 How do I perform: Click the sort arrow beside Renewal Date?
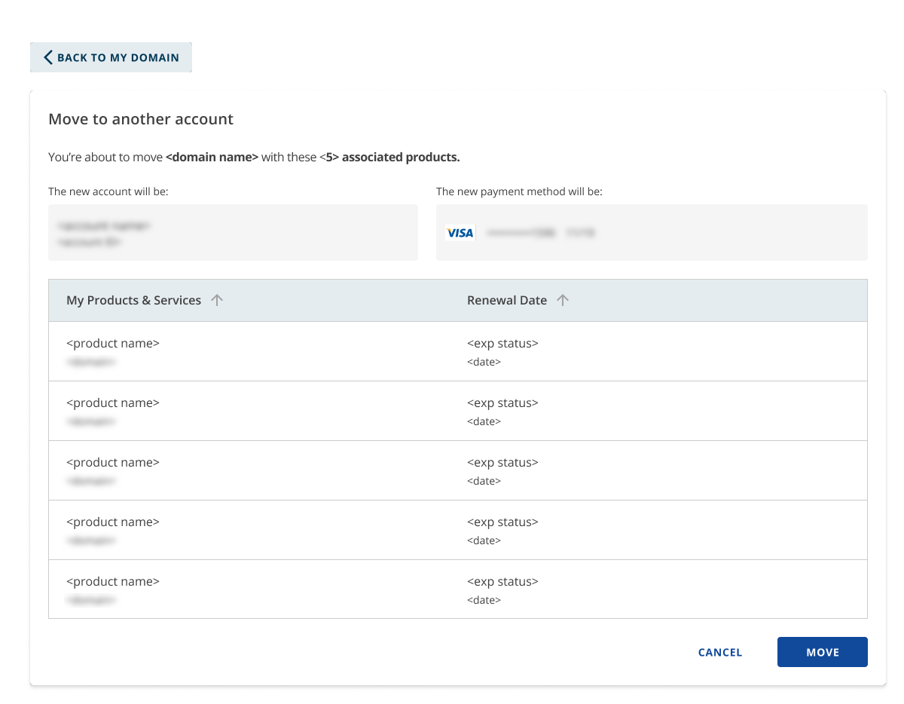coord(562,299)
